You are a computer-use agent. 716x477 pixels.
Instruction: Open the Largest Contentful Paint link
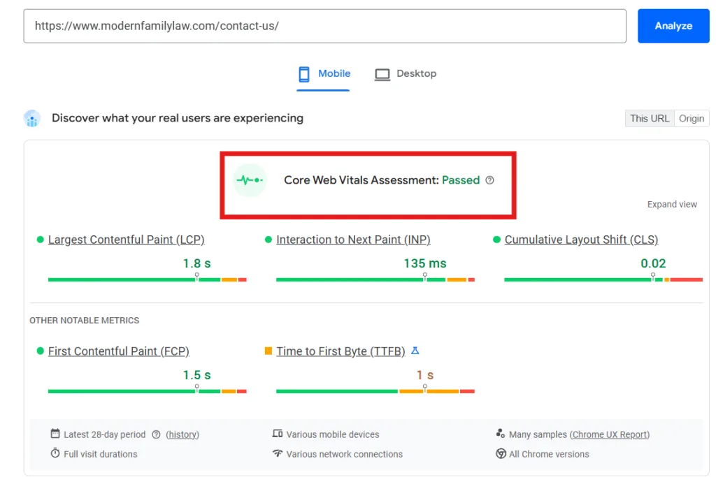[x=126, y=239]
